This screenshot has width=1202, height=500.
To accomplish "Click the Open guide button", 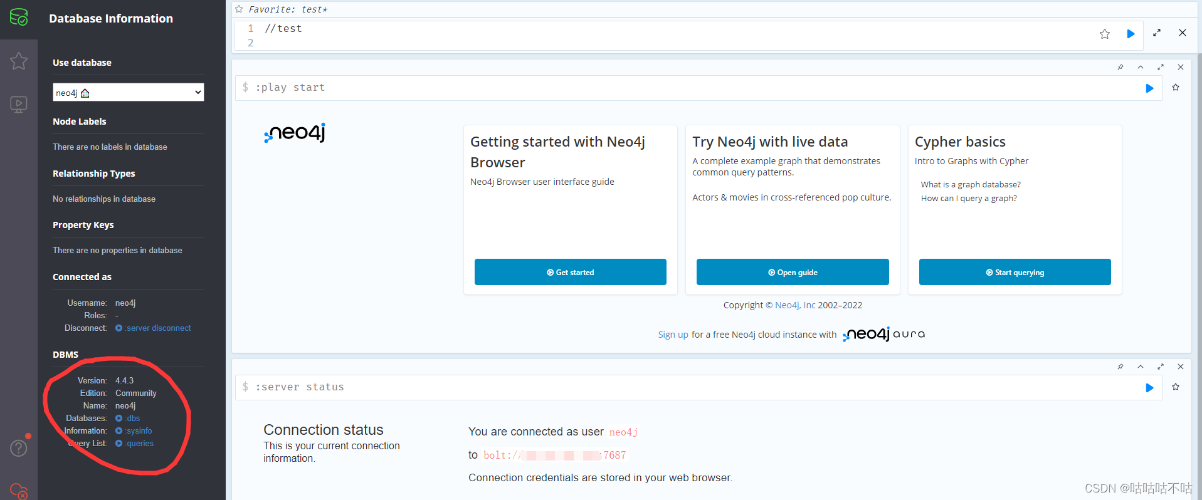I will pos(793,272).
